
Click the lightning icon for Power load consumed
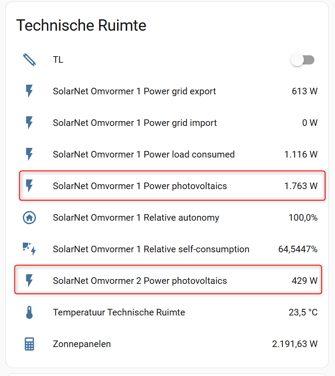pos(29,154)
